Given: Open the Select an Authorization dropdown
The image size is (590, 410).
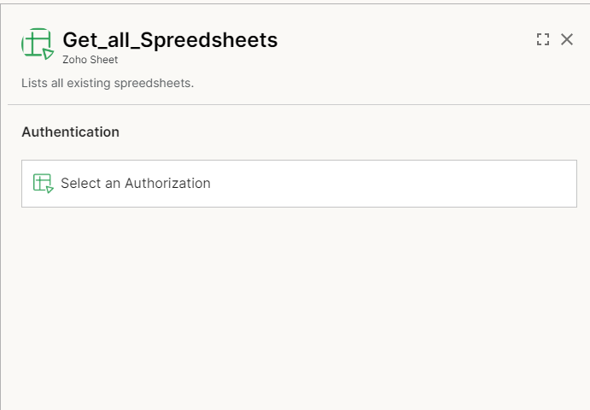Looking at the screenshot, I should 299,184.
